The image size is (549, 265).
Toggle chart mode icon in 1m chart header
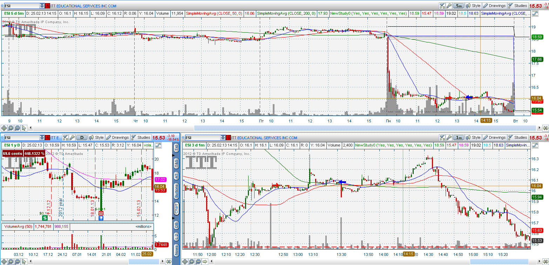pos(535,145)
